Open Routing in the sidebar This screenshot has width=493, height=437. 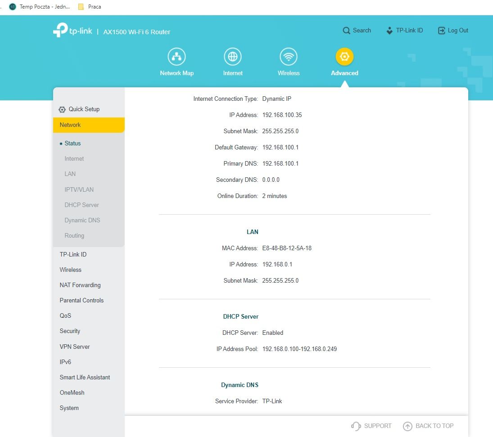pyautogui.click(x=74, y=235)
